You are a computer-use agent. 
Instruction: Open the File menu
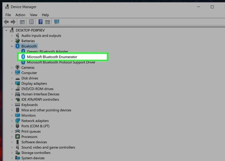(8, 15)
